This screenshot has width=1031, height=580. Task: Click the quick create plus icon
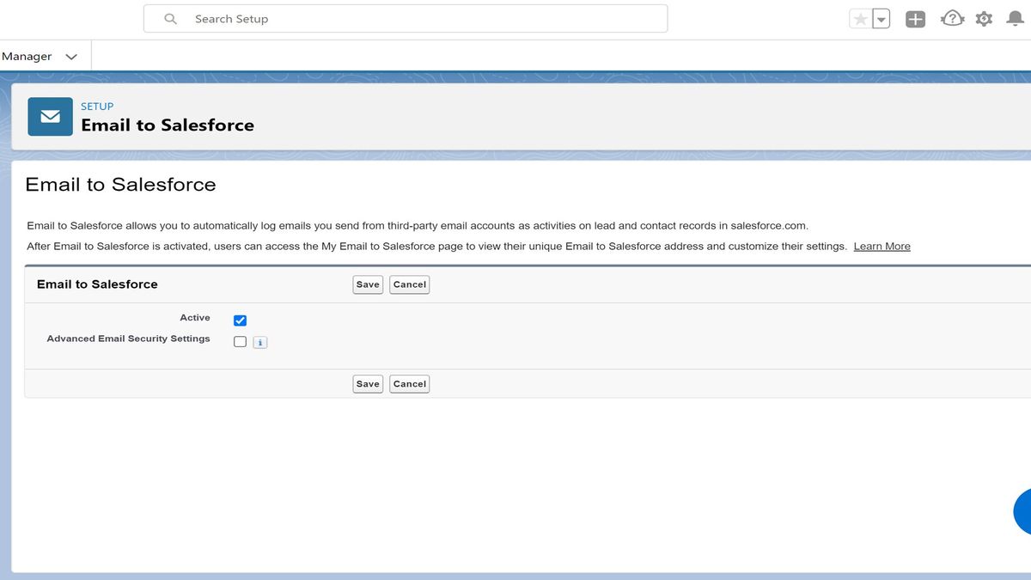[914, 18]
